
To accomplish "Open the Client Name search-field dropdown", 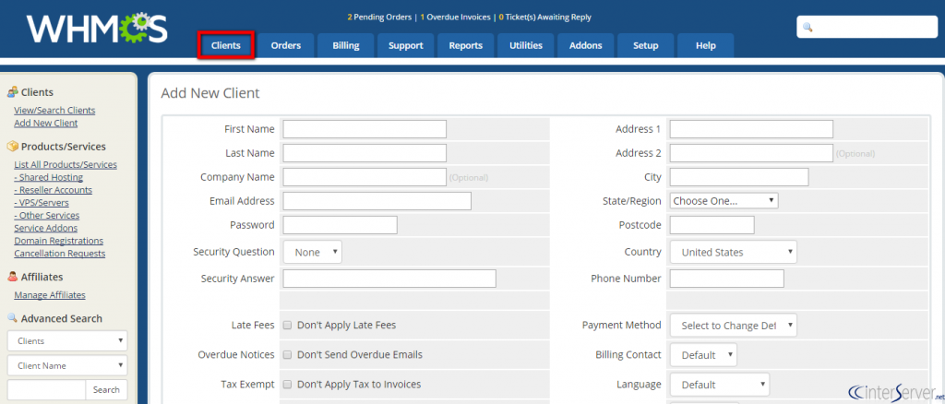I will pos(67,365).
